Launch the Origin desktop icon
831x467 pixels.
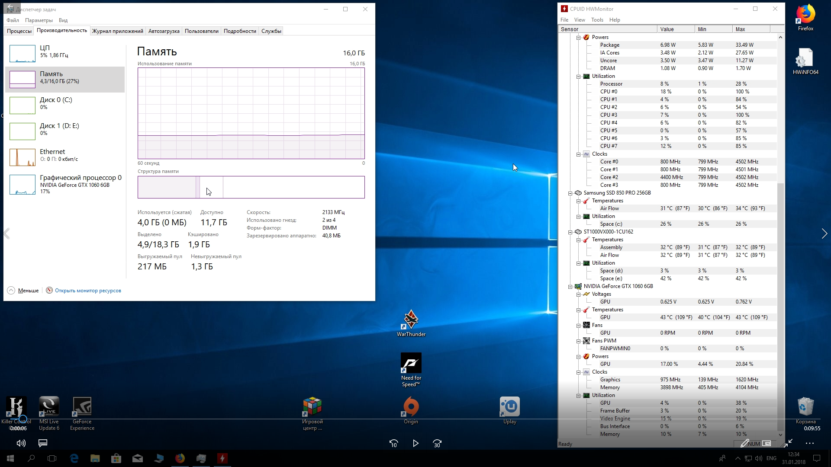pos(411,407)
